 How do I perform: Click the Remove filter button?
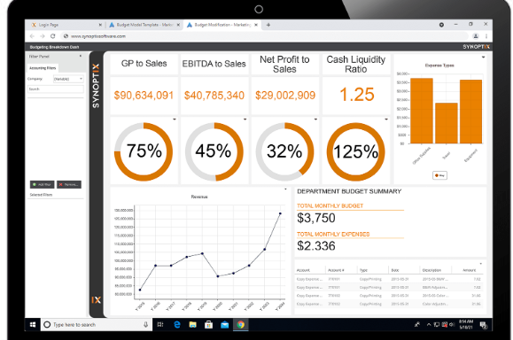click(69, 185)
